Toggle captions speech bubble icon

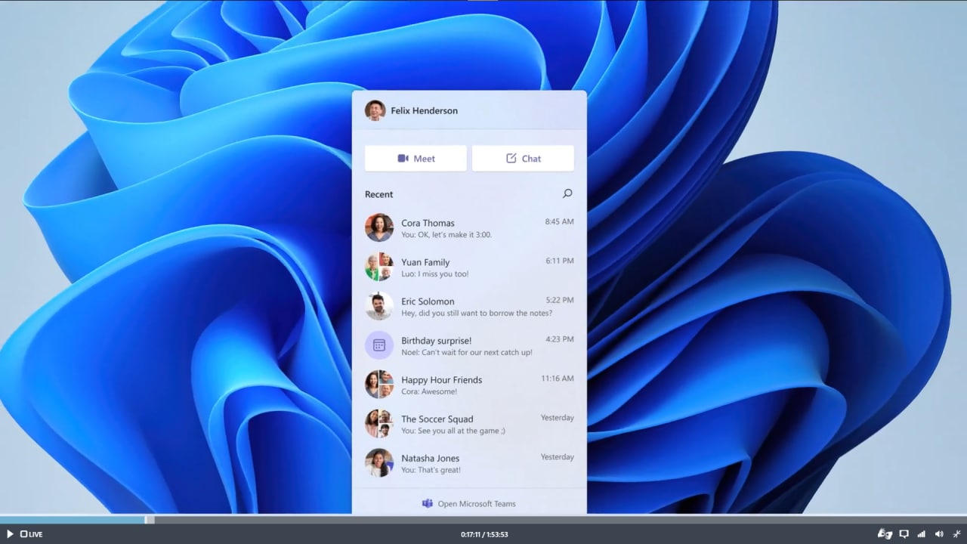click(x=904, y=534)
